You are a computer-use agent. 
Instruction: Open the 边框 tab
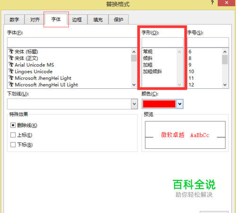click(77, 19)
